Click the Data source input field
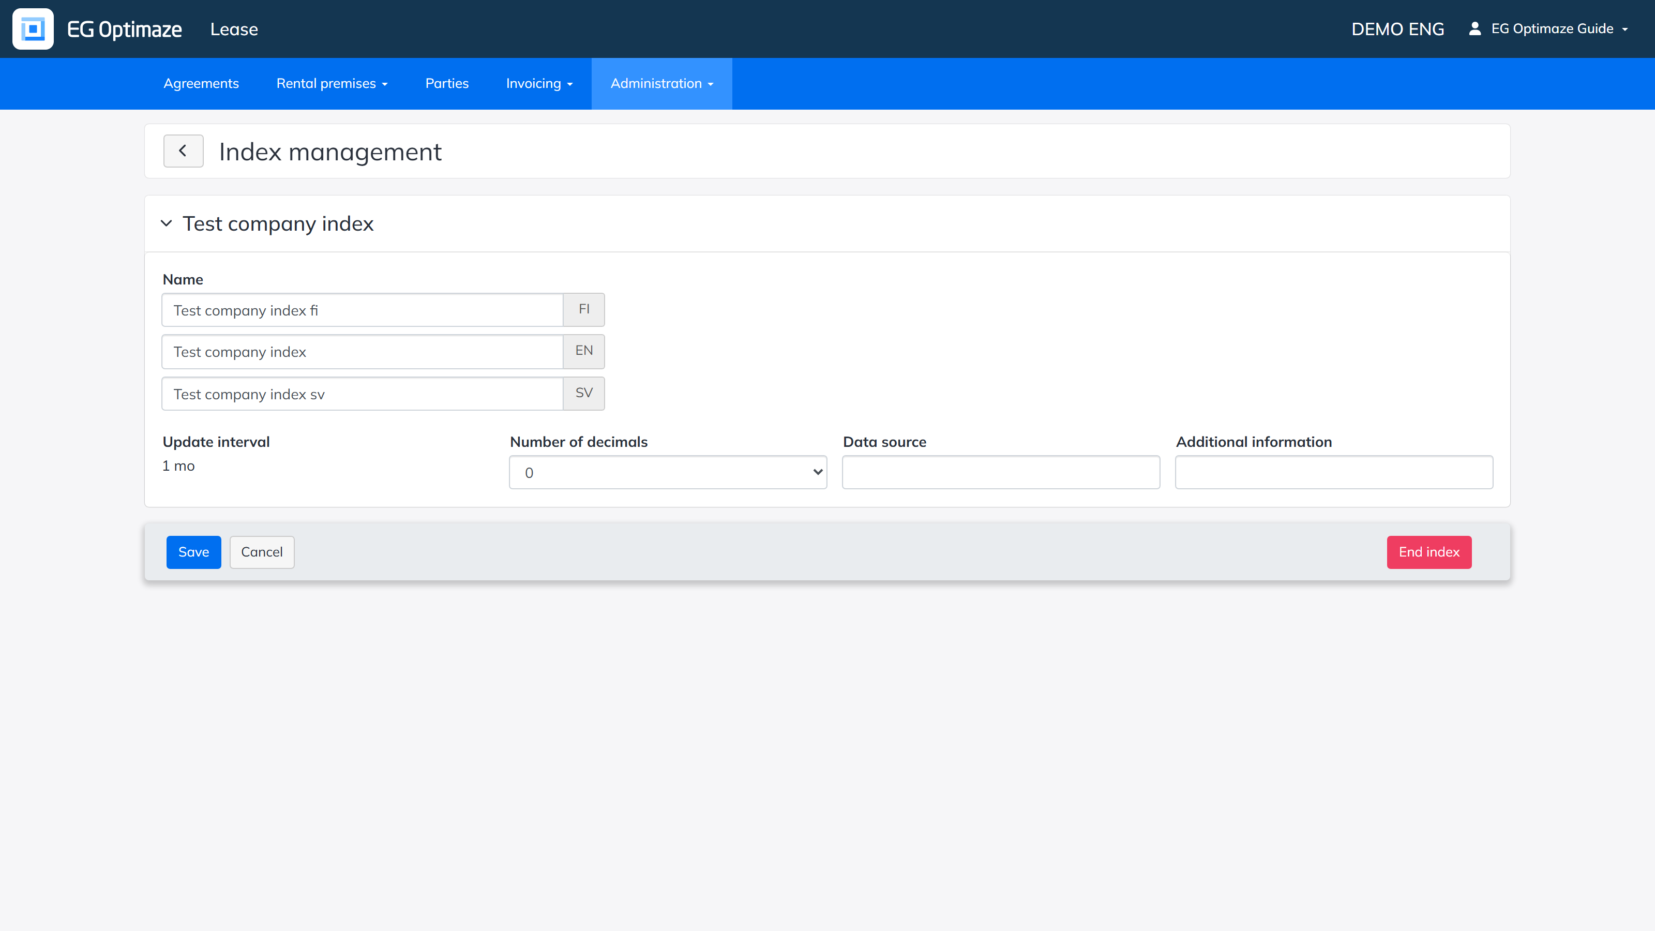 pyautogui.click(x=1001, y=472)
